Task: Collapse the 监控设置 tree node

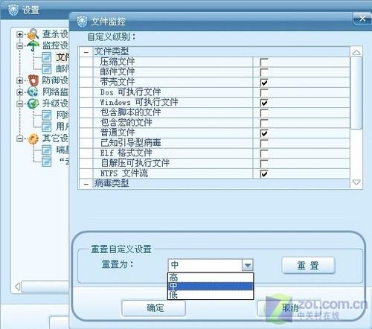Action: (20, 45)
